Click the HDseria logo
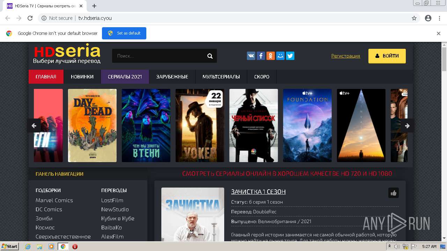This screenshot has height=251, width=447. coord(67,54)
